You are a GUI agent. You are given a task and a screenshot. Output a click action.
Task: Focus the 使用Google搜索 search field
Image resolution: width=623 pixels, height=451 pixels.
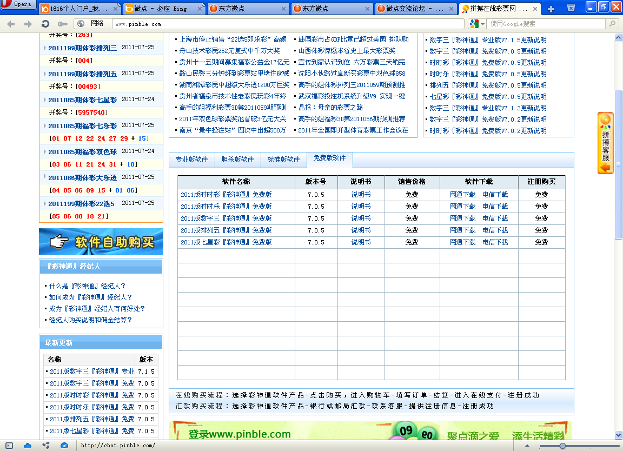pos(547,24)
